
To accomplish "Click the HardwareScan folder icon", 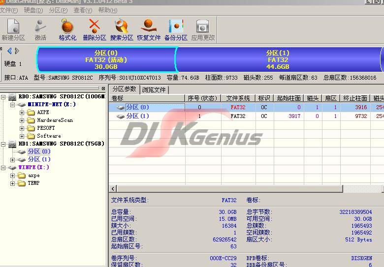I will click(x=31, y=120).
